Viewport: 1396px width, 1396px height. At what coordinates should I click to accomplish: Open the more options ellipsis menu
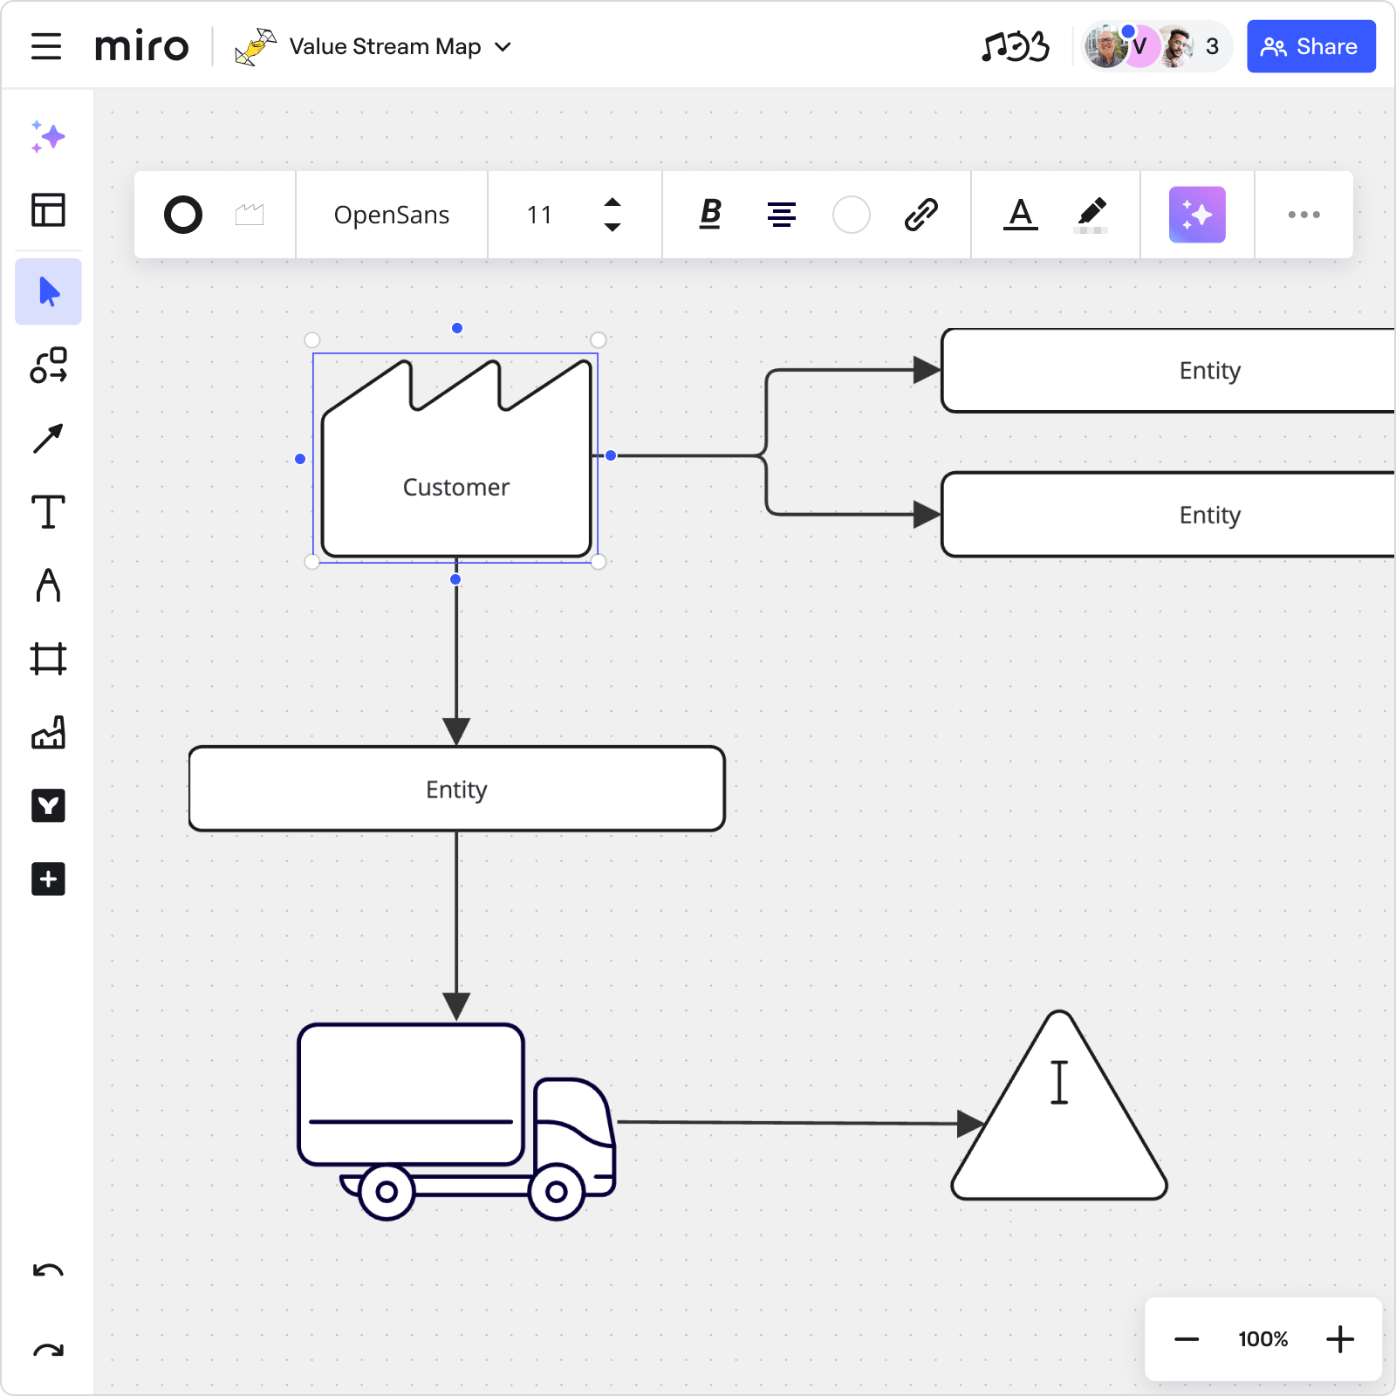[x=1304, y=215]
